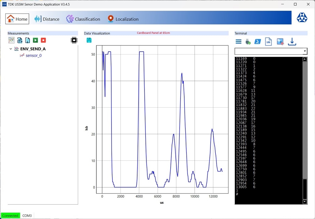Click the download icon in Terminal toolbar
The width and height of the screenshot is (315, 219).
pos(292,42)
